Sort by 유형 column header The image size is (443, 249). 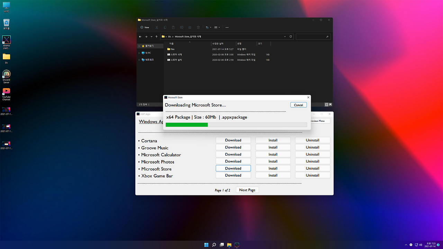(246, 44)
